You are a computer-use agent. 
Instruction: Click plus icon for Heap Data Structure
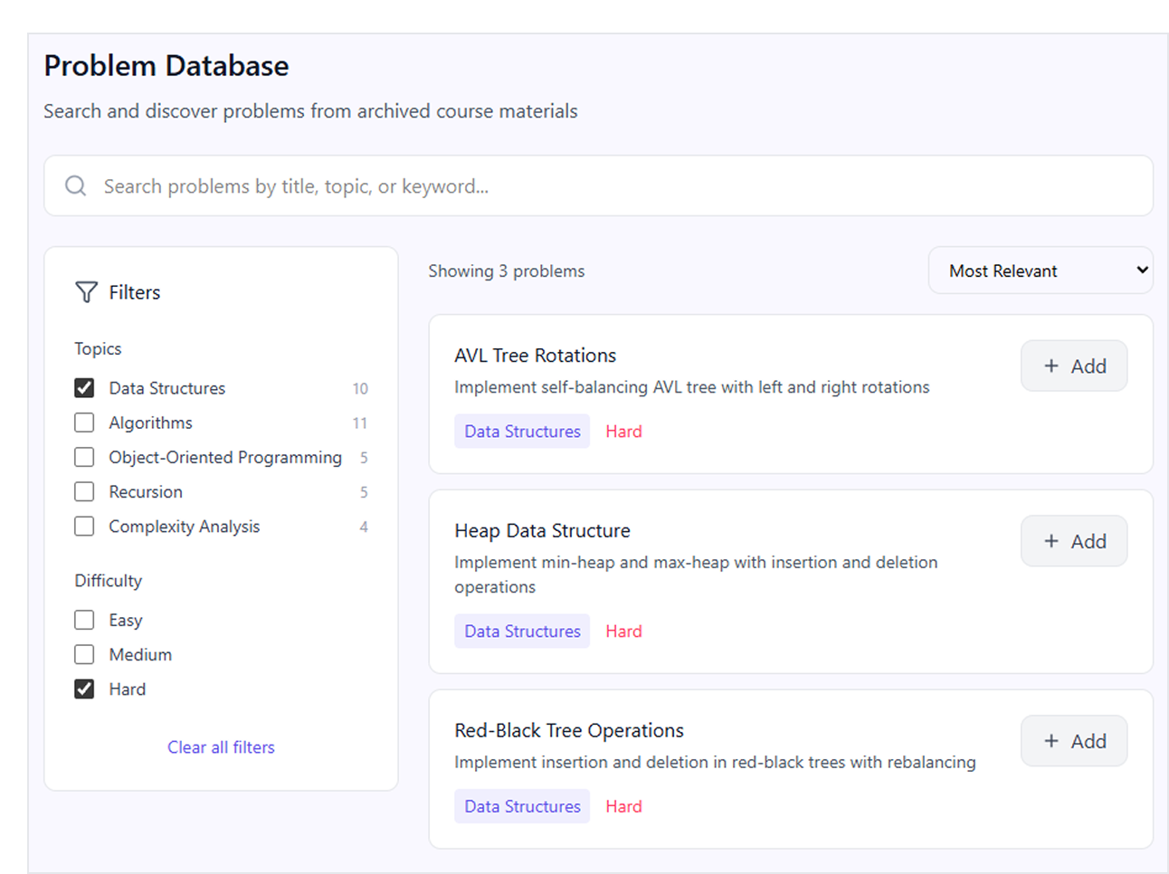pos(1050,542)
